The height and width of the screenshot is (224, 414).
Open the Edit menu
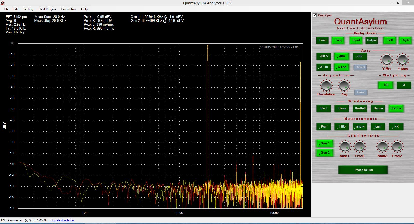click(16, 9)
